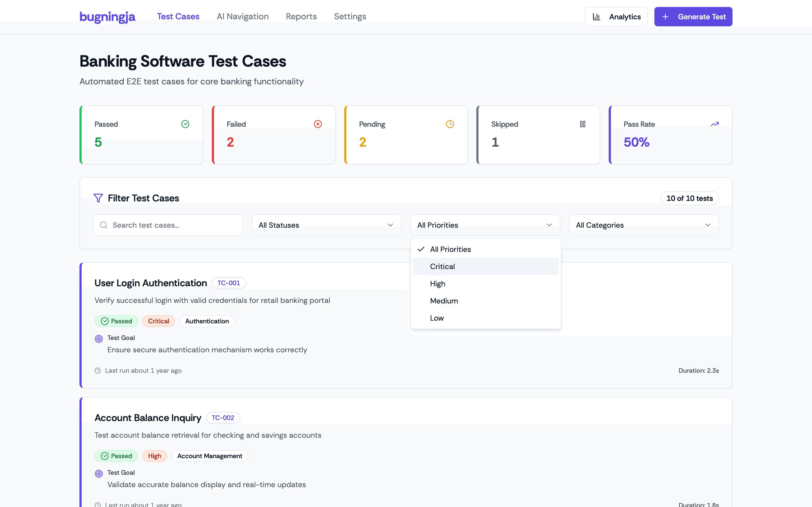This screenshot has height=507, width=812.
Task: Click the TC-002 ID badge
Action: (223, 418)
